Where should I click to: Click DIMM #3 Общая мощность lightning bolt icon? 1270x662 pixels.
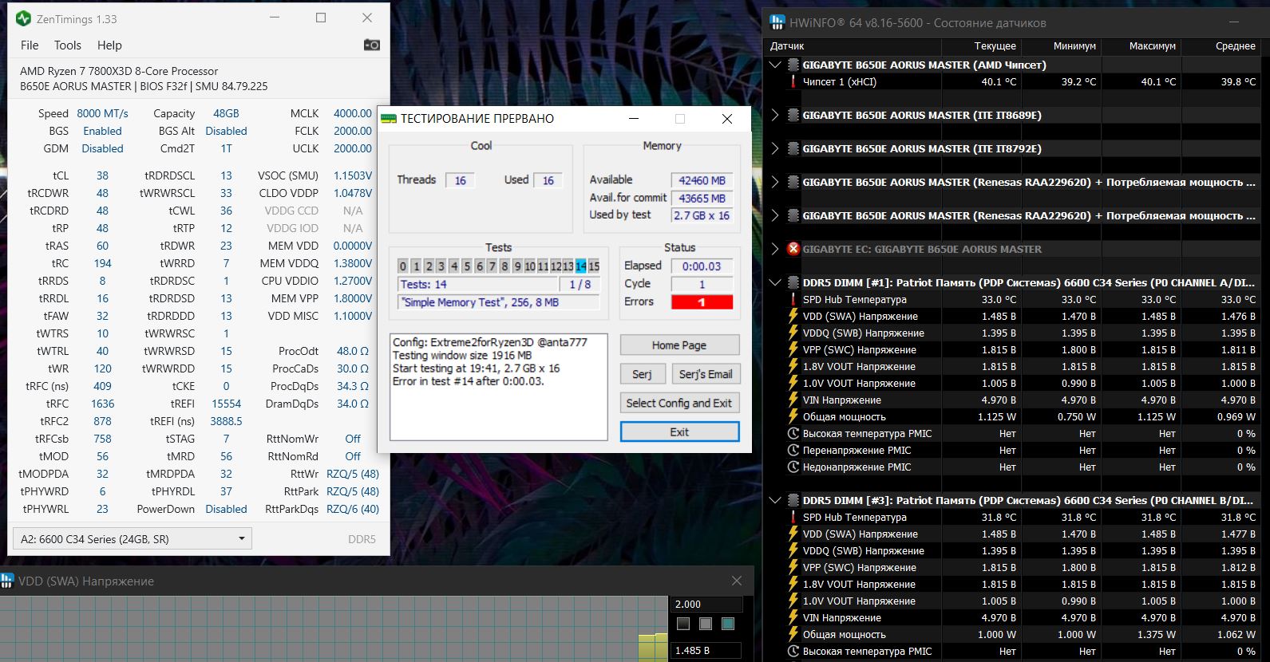point(793,634)
